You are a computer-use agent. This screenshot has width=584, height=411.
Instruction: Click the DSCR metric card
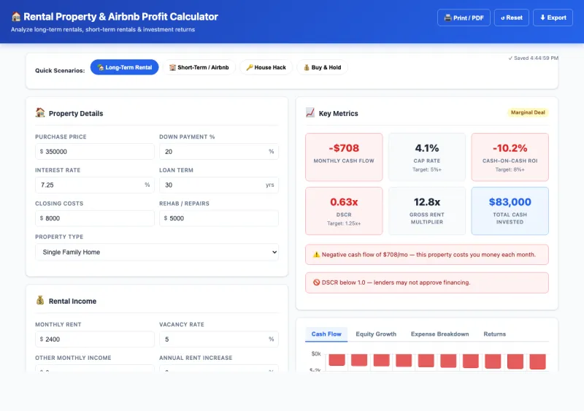[344, 211]
